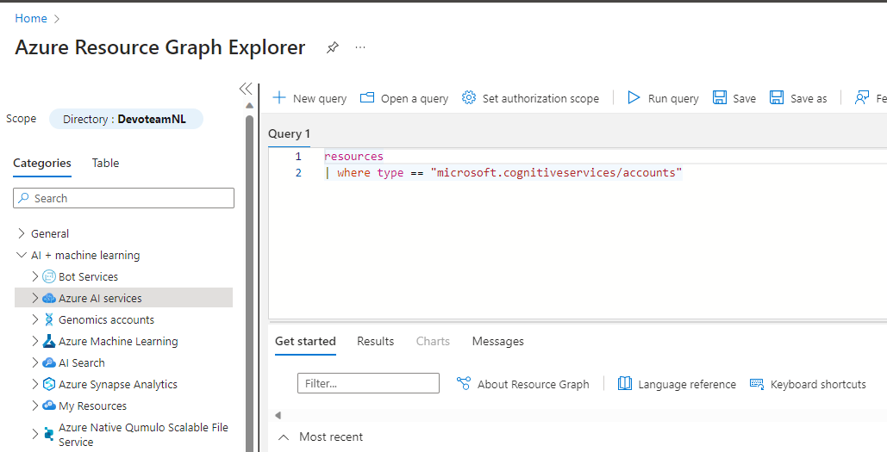Click the Keyboard shortcuts keyboard icon
The image size is (887, 452).
click(756, 384)
